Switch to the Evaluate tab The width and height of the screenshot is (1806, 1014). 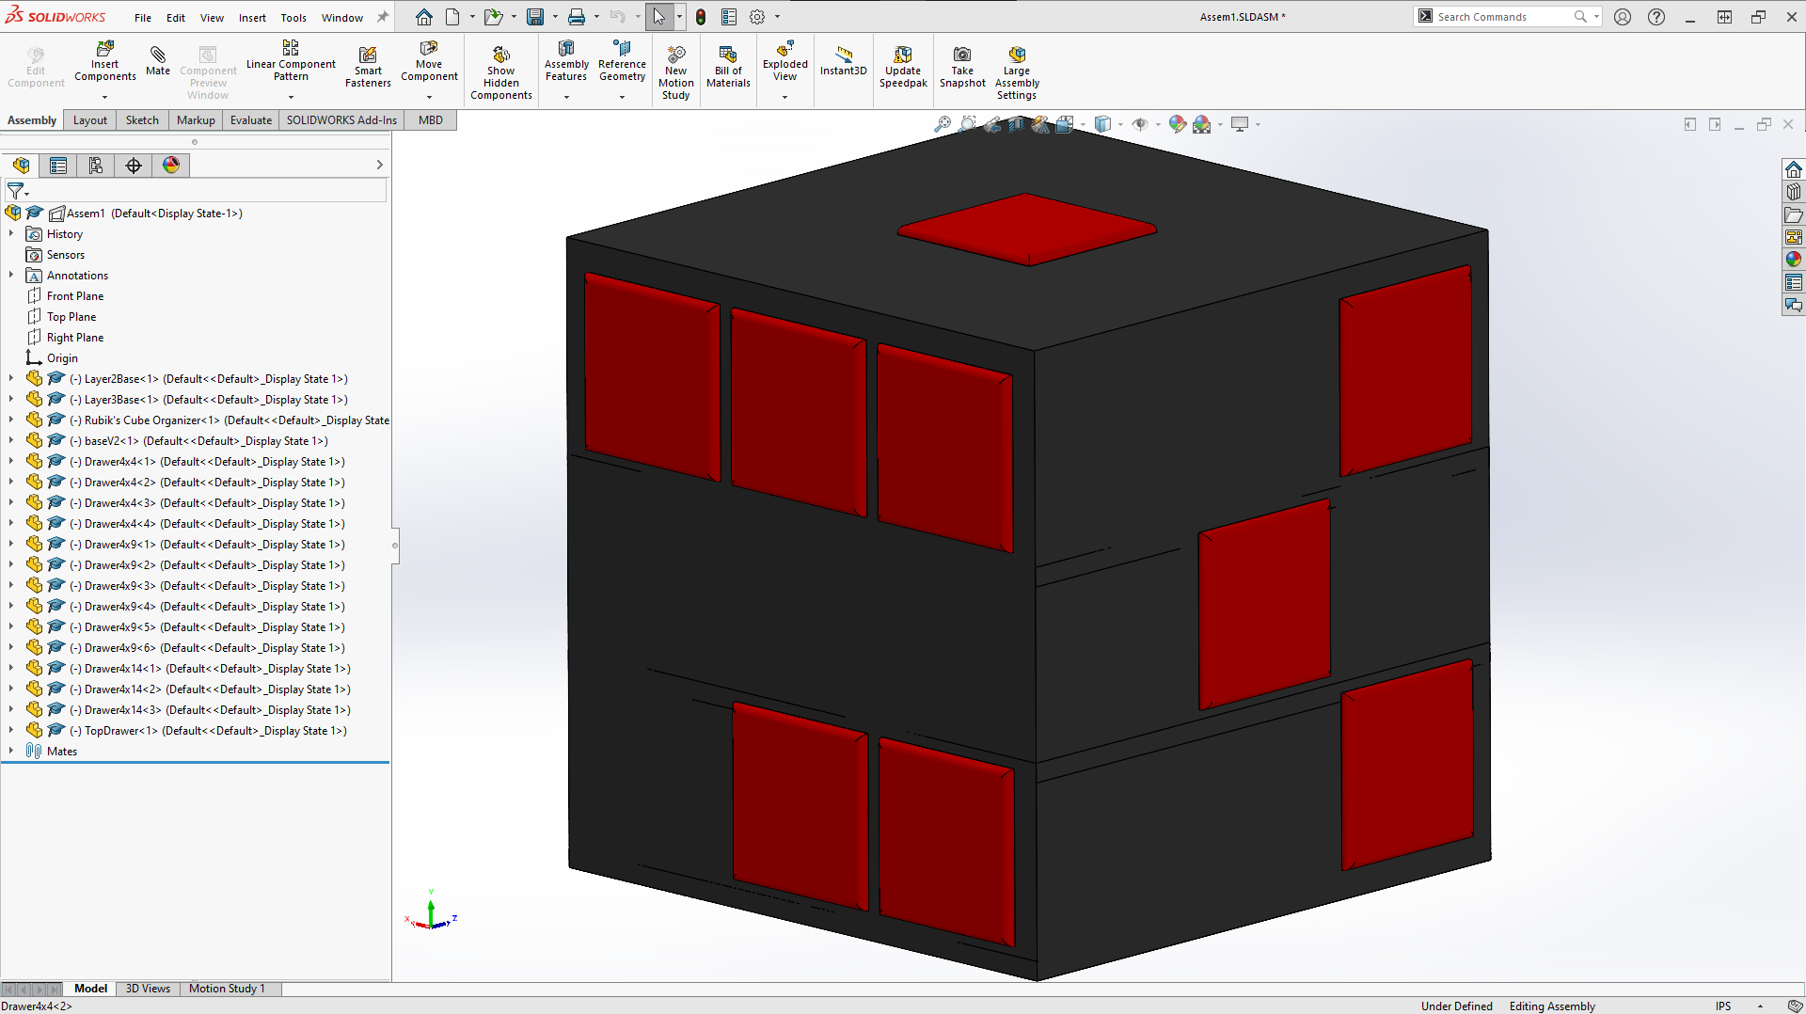(250, 120)
